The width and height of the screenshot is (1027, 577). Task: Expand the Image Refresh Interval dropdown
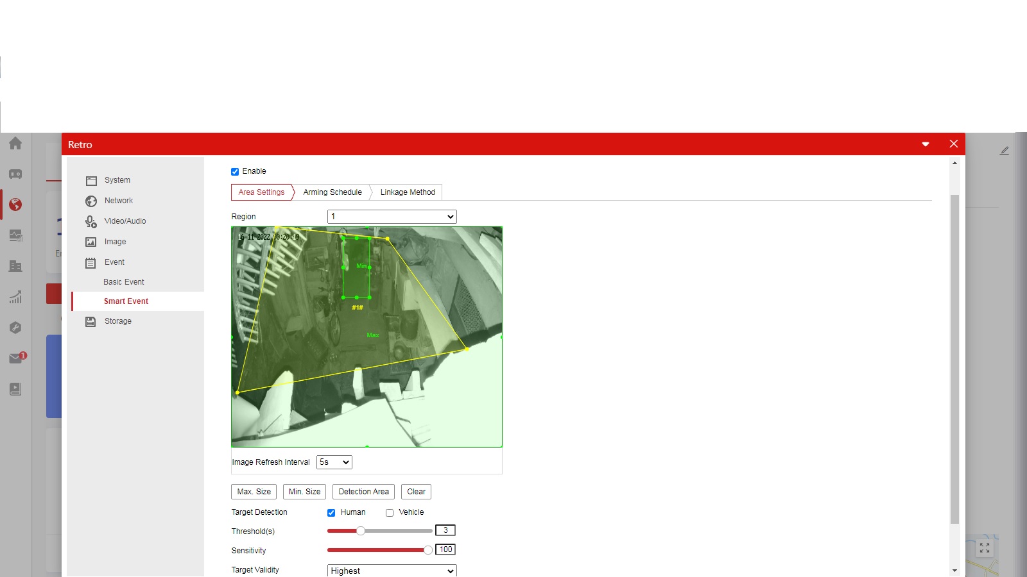(x=334, y=462)
